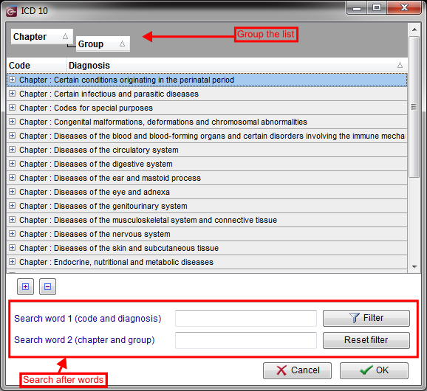Image resolution: width=427 pixels, height=391 pixels.
Task: Confirm selection with the OK button
Action: pyautogui.click(x=374, y=370)
